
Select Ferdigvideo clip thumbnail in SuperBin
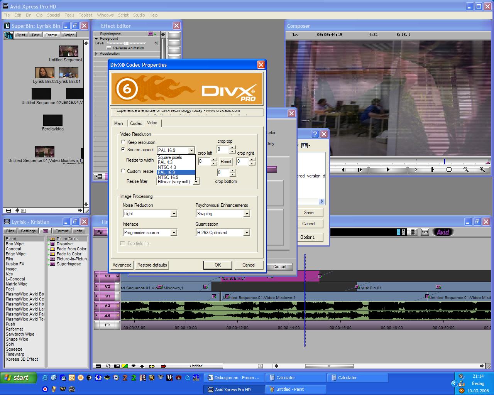point(53,120)
